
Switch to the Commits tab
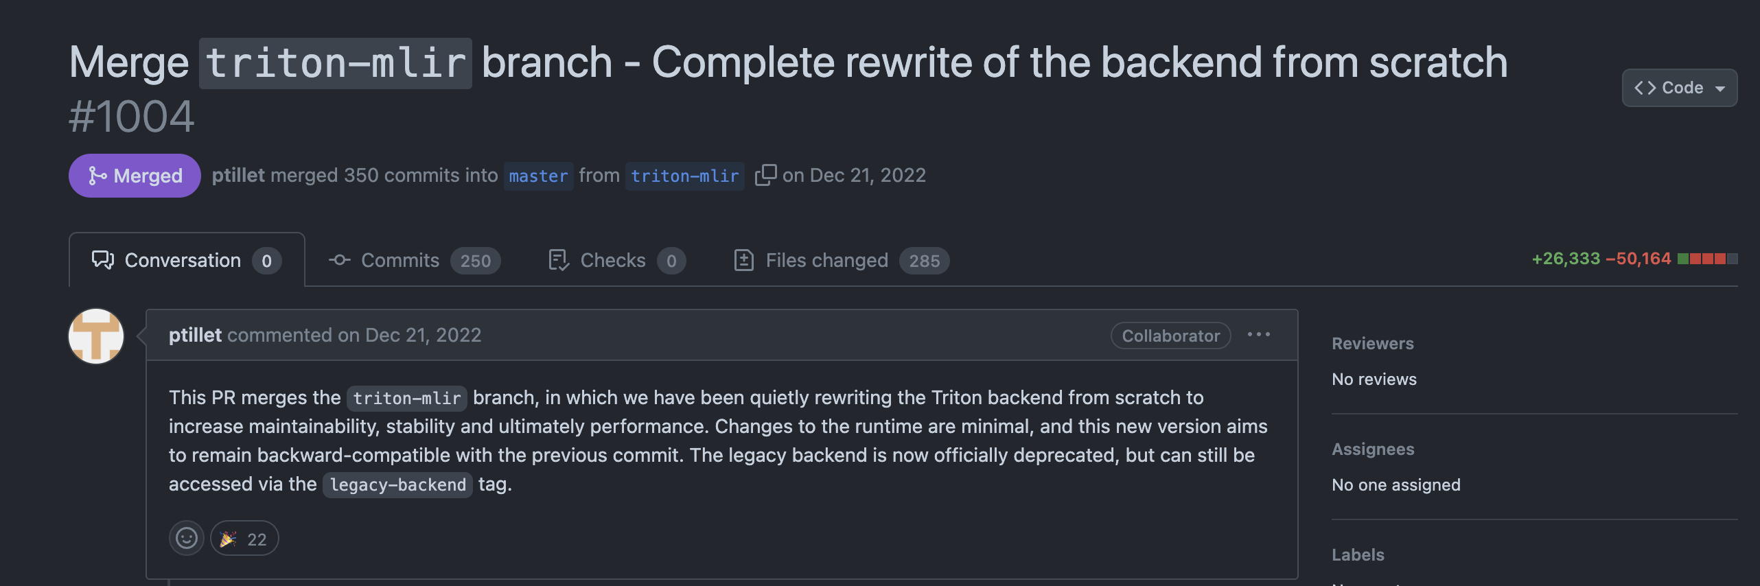pos(415,260)
